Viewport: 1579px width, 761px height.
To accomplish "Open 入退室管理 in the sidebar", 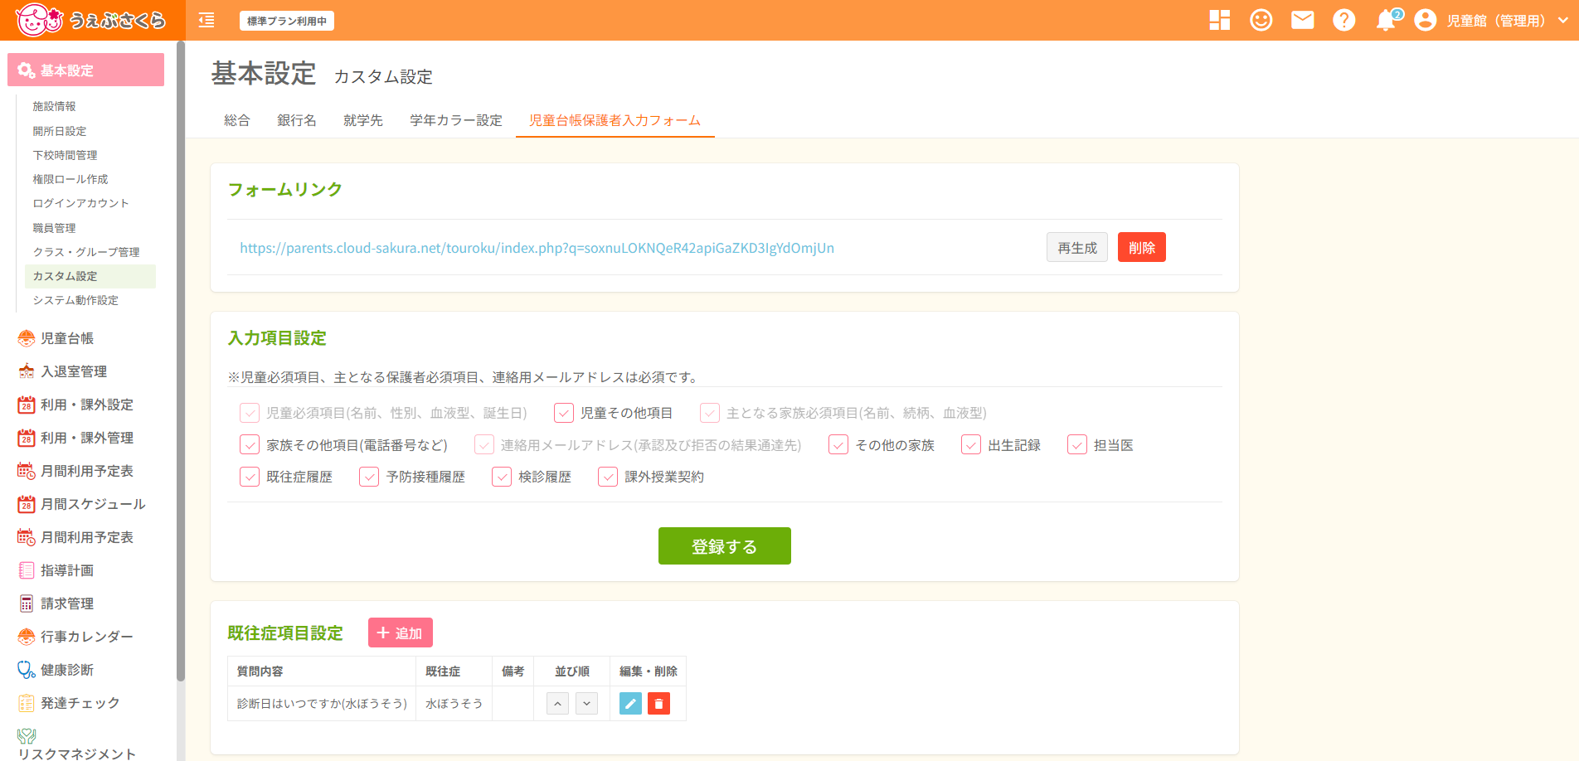I will click(74, 371).
